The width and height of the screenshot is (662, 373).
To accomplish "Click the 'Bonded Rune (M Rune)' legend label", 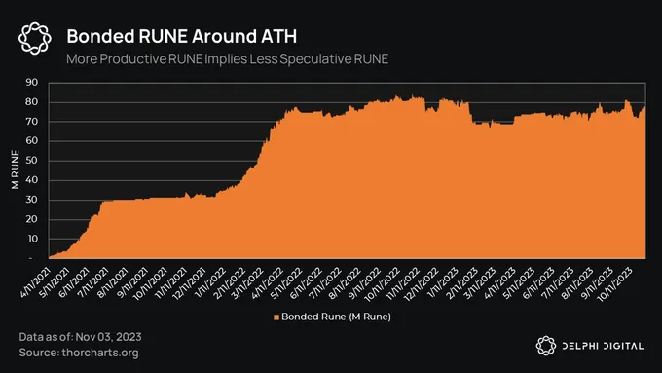I will (x=336, y=317).
